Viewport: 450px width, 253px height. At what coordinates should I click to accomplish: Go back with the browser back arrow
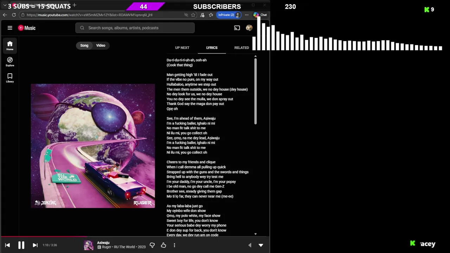coord(5,15)
